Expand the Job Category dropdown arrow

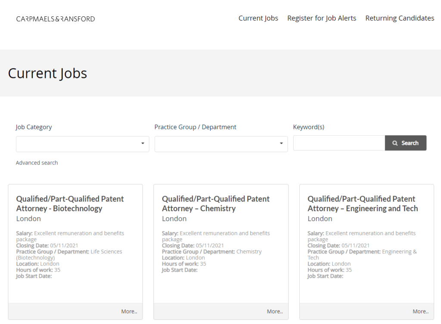143,144
